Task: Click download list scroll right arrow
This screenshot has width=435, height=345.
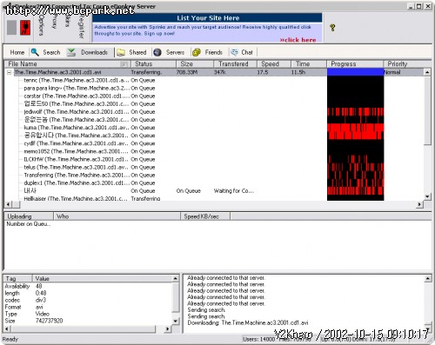Action: coord(419,204)
